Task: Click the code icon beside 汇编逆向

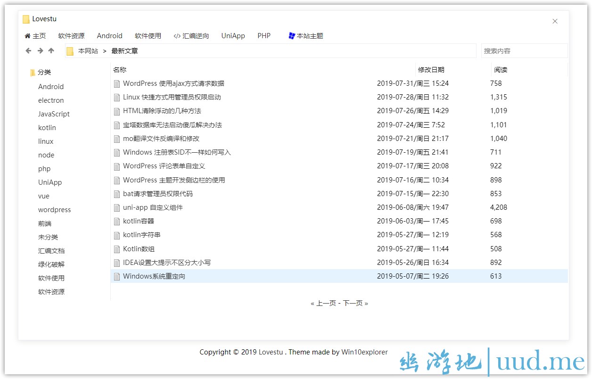Action: pos(177,36)
